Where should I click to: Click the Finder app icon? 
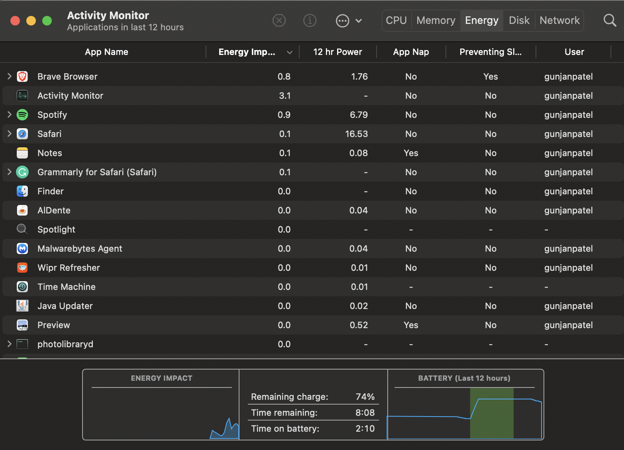[22, 191]
